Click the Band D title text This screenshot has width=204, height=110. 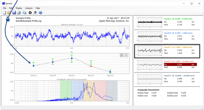[179, 61]
